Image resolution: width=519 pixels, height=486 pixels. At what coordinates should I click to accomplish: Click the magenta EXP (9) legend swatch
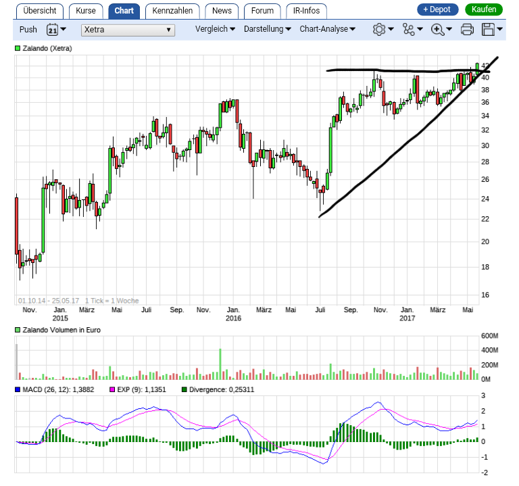click(112, 389)
